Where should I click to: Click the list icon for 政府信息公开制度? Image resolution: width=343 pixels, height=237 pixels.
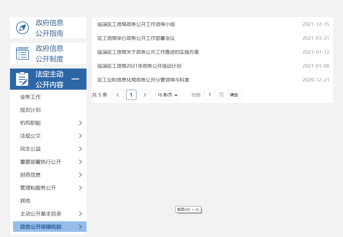[x=22, y=53]
